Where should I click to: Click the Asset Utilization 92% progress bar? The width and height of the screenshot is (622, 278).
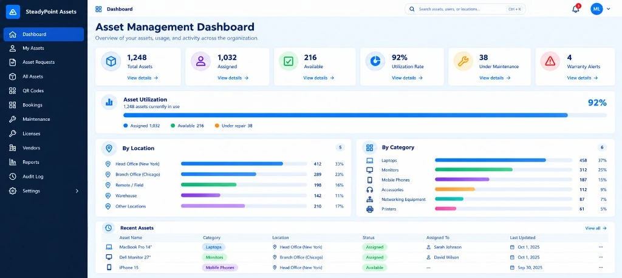365,115
